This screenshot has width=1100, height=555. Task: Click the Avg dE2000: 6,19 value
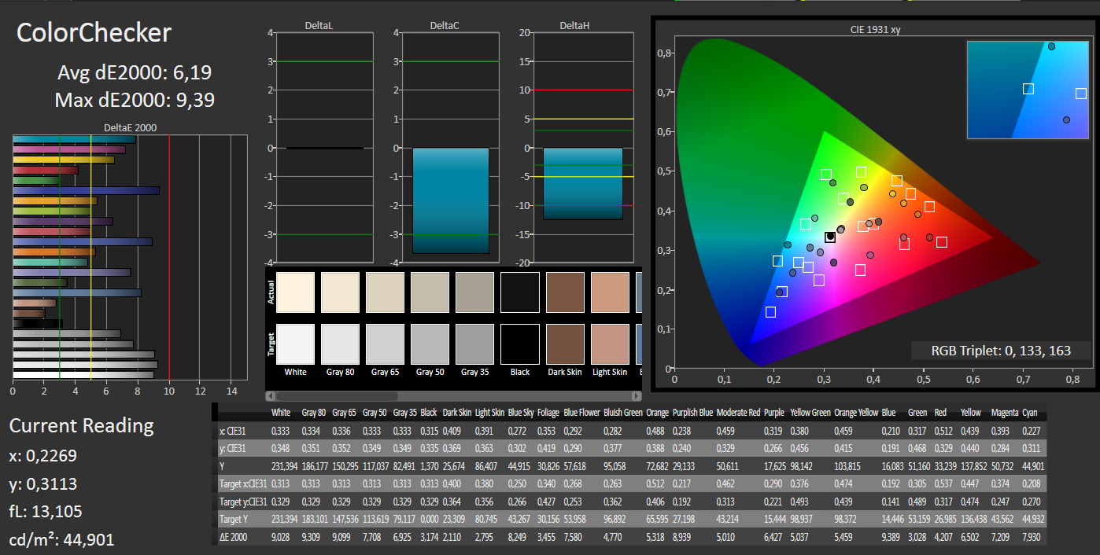(x=135, y=73)
